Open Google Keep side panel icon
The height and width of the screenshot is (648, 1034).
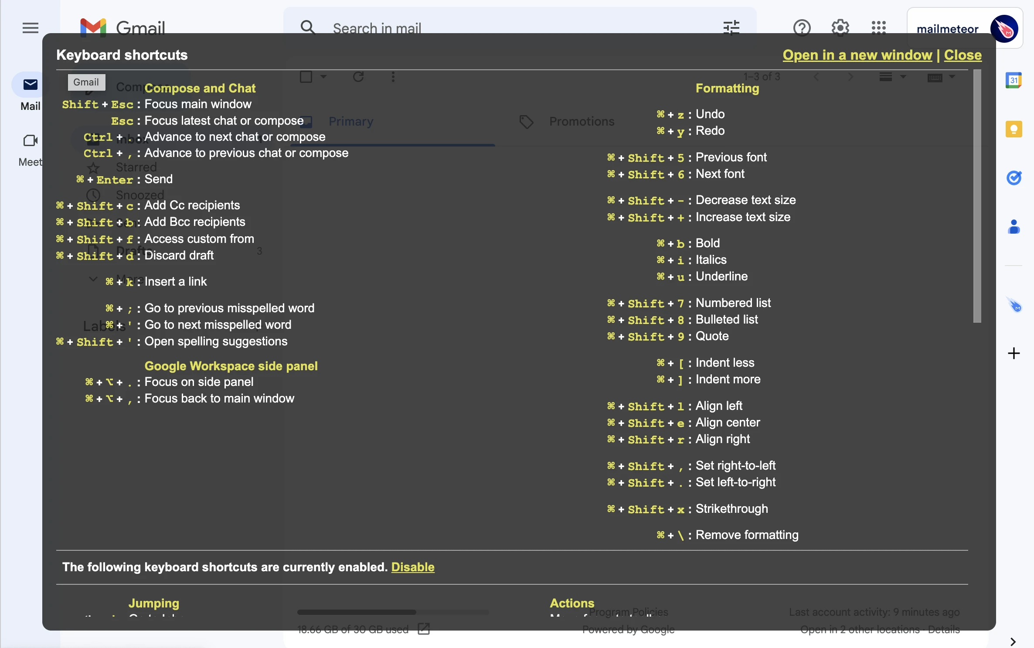(1014, 129)
